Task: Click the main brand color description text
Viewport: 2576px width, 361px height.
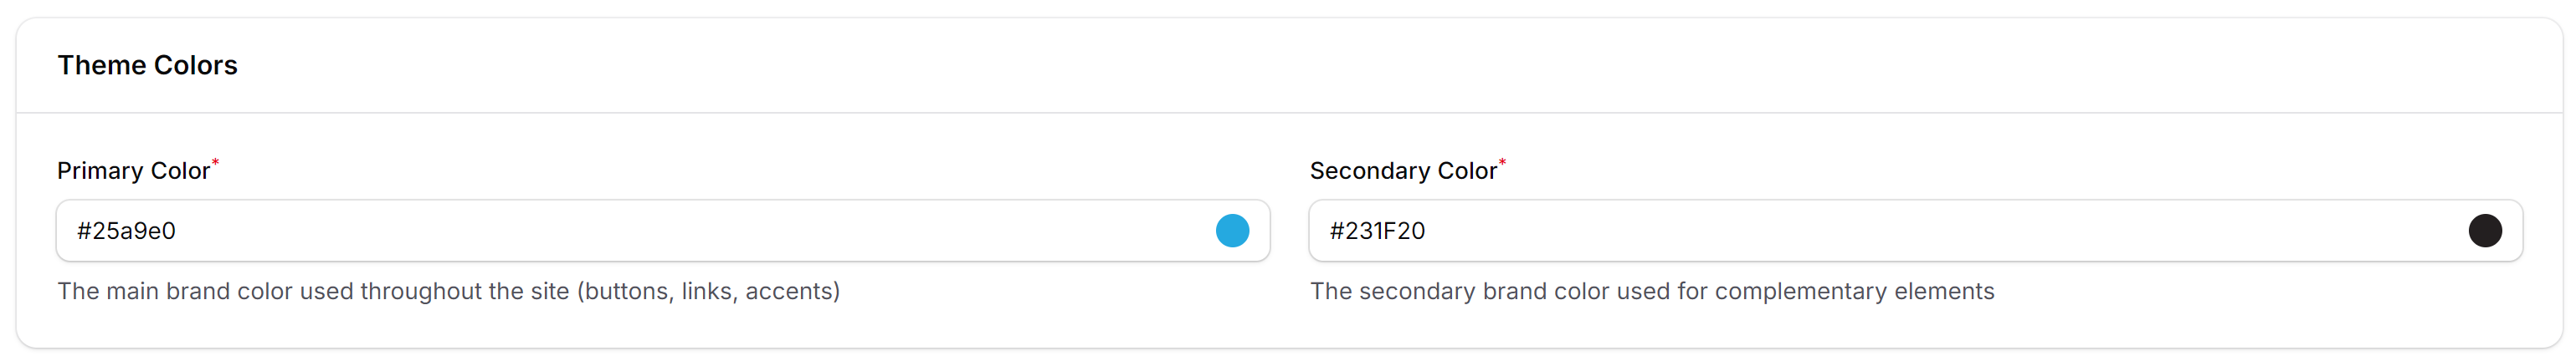Action: [x=448, y=291]
